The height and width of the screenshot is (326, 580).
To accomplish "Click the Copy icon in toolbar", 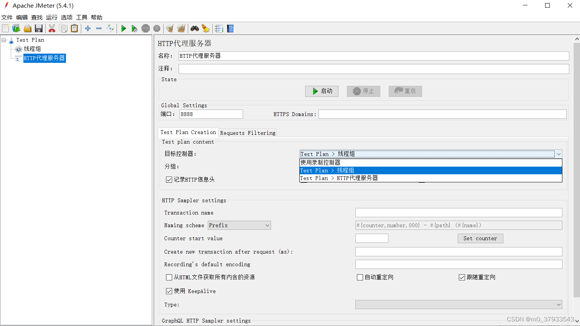I will 63,28.
